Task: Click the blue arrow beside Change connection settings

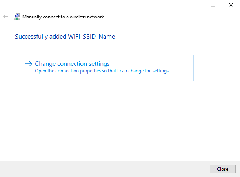Action: click(28, 64)
